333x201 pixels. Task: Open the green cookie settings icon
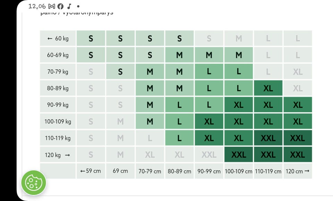click(x=34, y=182)
